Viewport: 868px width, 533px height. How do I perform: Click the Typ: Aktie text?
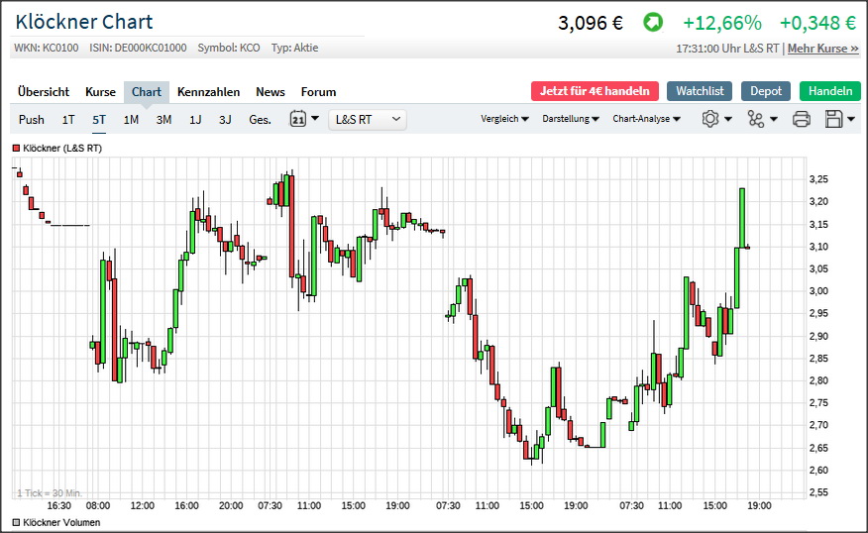point(294,49)
